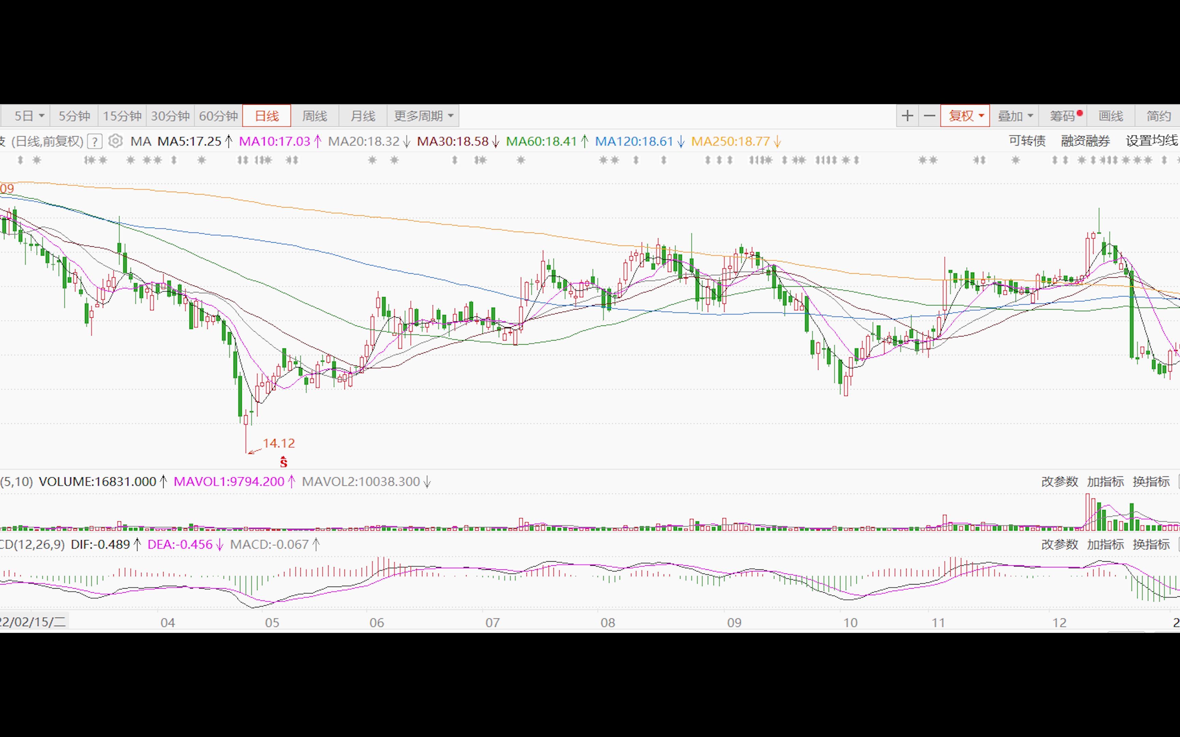This screenshot has height=737, width=1180.
Task: Click 改参数 in the VOLUME panel
Action: [1059, 481]
